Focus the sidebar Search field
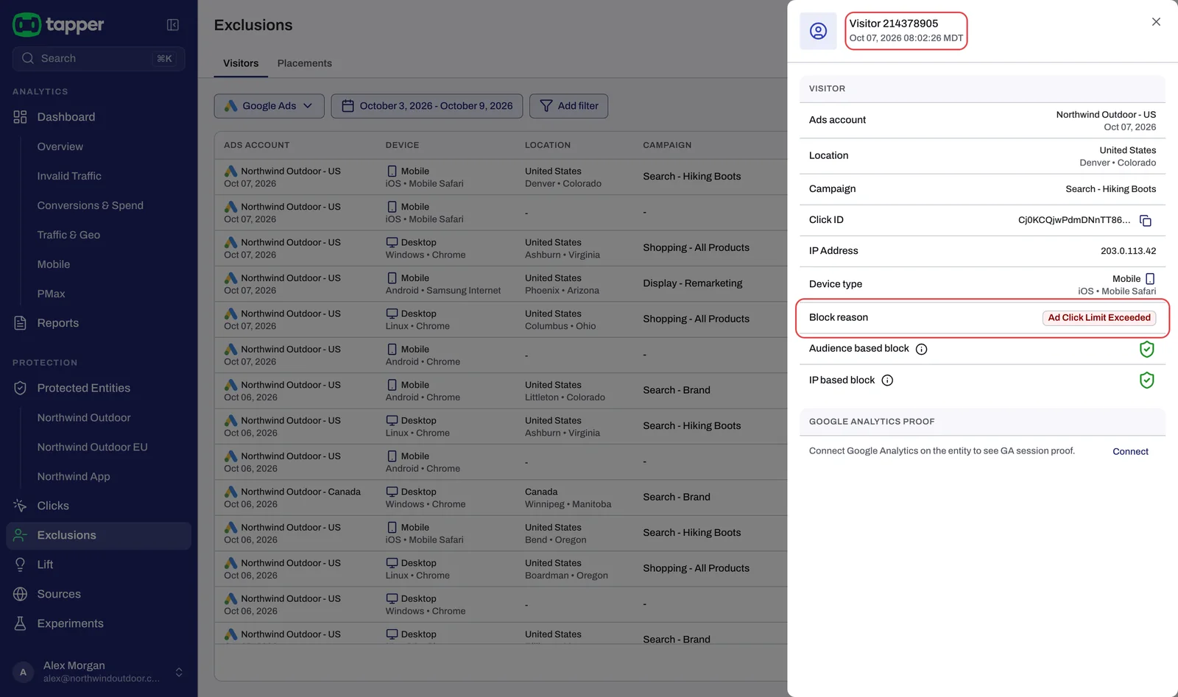1178x697 pixels. point(99,59)
